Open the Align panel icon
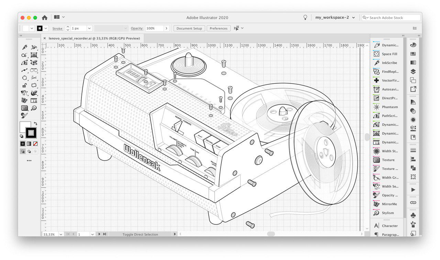Viewport: 440px width, 260px height. pos(413,159)
